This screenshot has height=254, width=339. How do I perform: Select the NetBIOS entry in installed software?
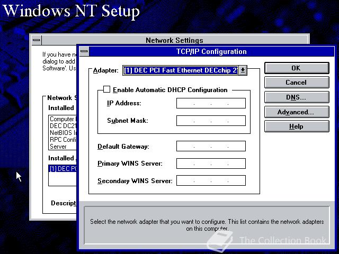(63, 133)
